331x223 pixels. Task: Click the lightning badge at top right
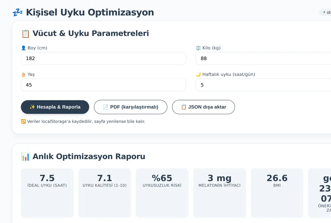325,12
